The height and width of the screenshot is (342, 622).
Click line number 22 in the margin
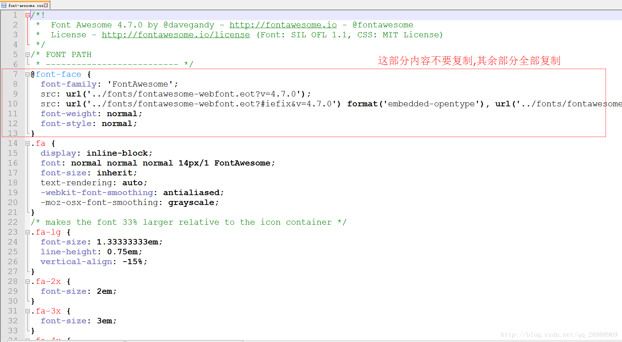(x=12, y=222)
